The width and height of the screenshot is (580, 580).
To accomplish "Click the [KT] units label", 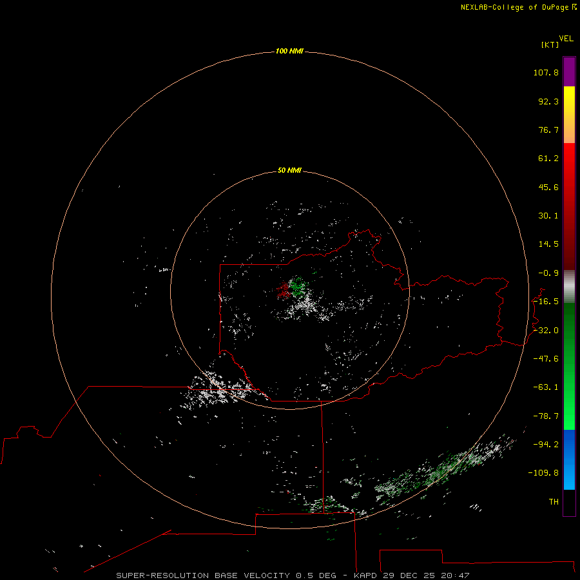I will (x=550, y=44).
